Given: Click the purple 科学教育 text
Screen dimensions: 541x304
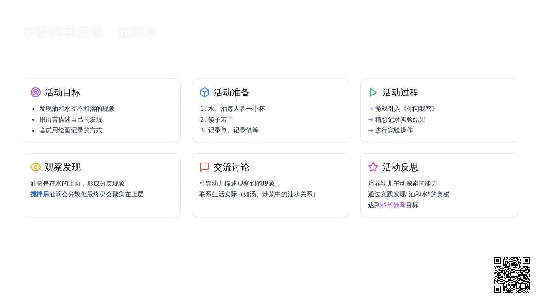Looking at the screenshot, I should point(393,205).
